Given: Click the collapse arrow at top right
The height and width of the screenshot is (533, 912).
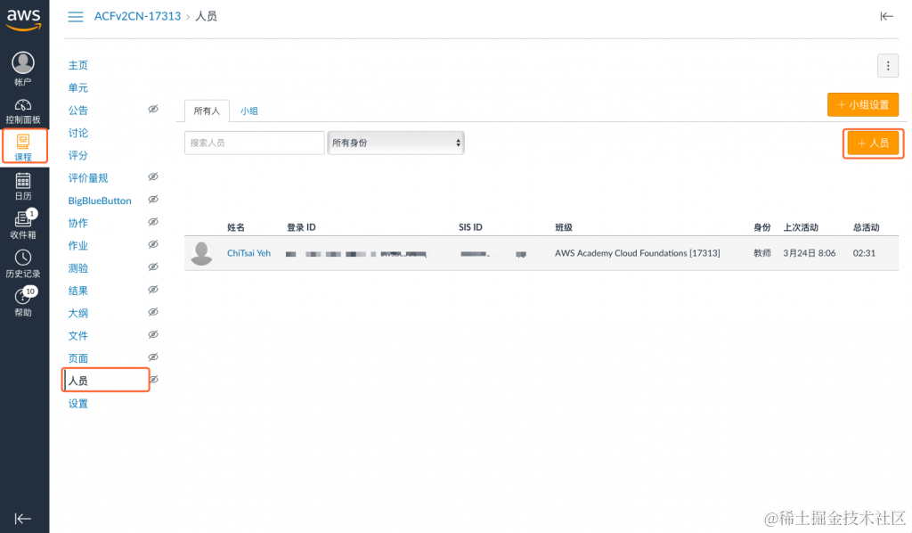Looking at the screenshot, I should (886, 16).
